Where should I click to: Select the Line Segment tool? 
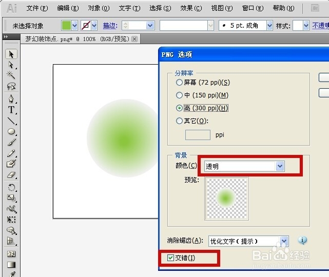tap(11, 121)
